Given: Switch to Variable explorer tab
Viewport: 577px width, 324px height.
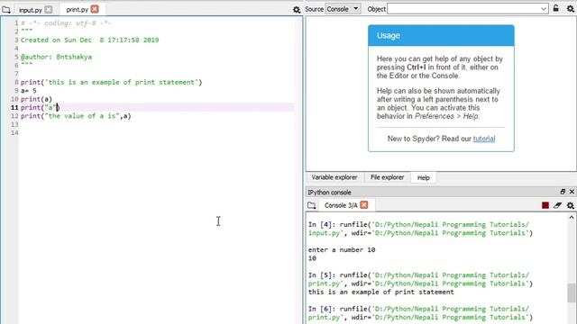Looking at the screenshot, I should click(x=334, y=177).
